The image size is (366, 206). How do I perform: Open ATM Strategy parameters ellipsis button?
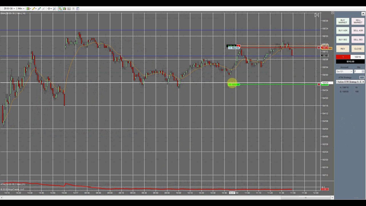point(362,78)
